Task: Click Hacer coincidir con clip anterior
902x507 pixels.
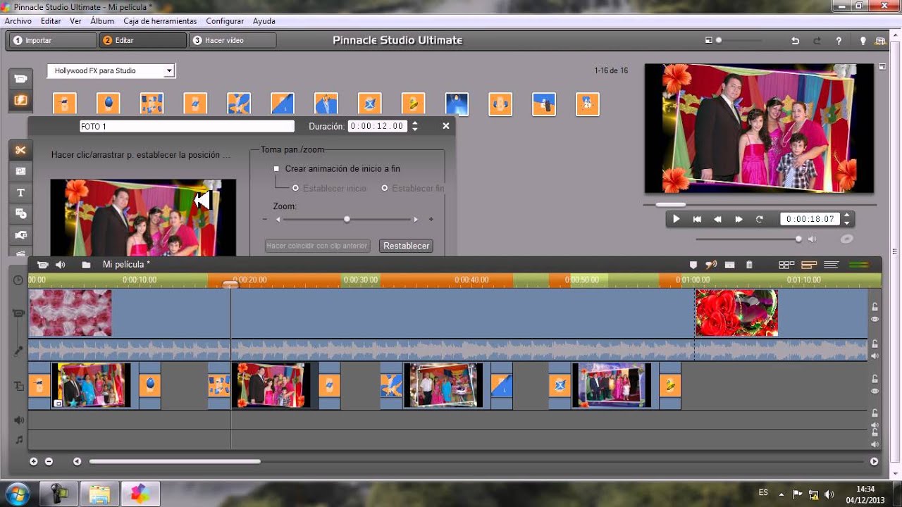Action: pyautogui.click(x=317, y=246)
